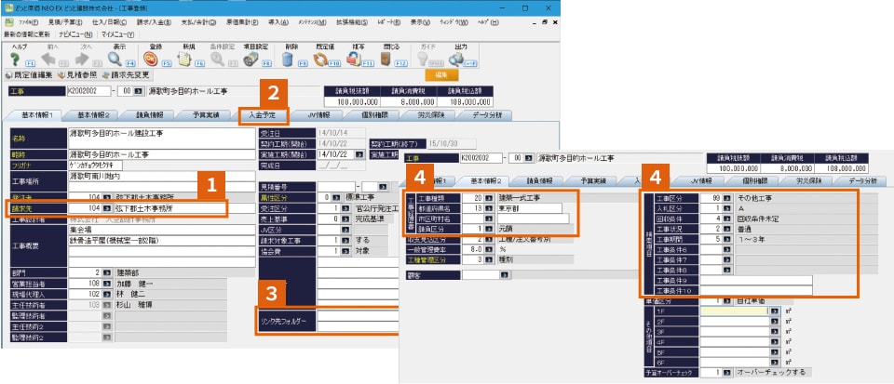
Task: Open lookup arrow for 回収条件 field
Action: pyautogui.click(x=727, y=219)
